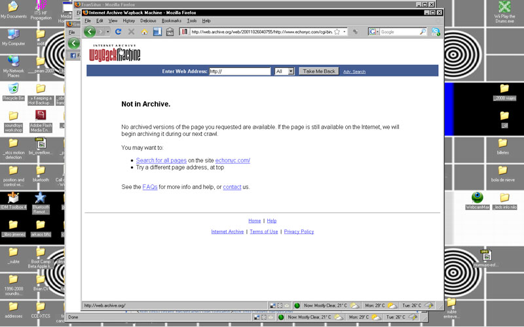This screenshot has width=524, height=327.
Task: Click the green Back navigation arrow
Action: tap(90, 31)
